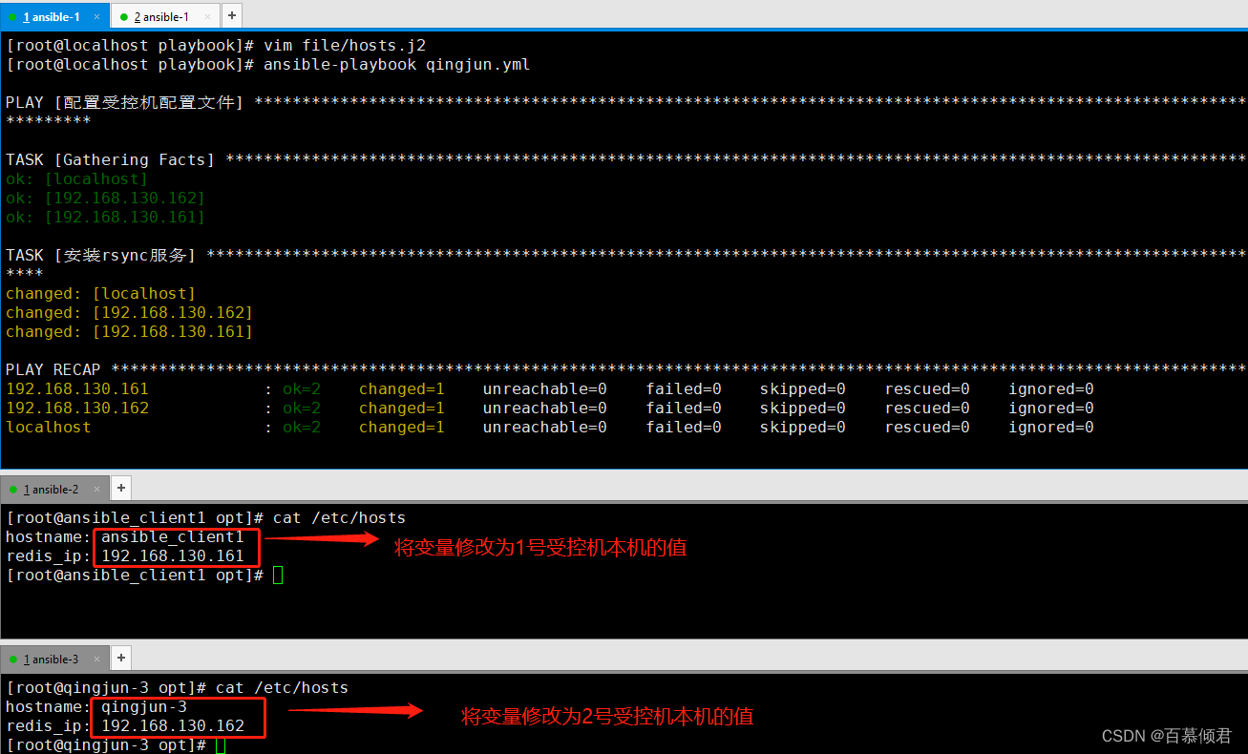Screen dimensions: 1248x754
Task: Click 'skipped=0' in the 192.168.130.162 recap row
Action: [803, 408]
